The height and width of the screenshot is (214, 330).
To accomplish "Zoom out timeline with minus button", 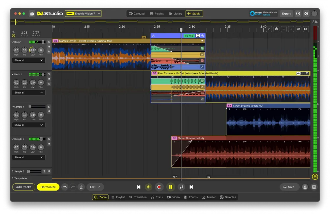I will click(284, 29).
